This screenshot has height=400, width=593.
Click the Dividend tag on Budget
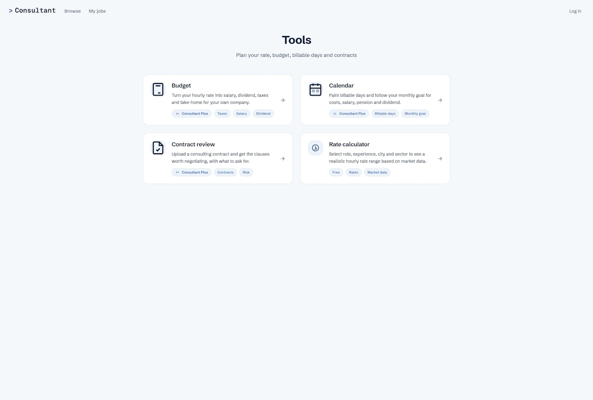coord(263,114)
